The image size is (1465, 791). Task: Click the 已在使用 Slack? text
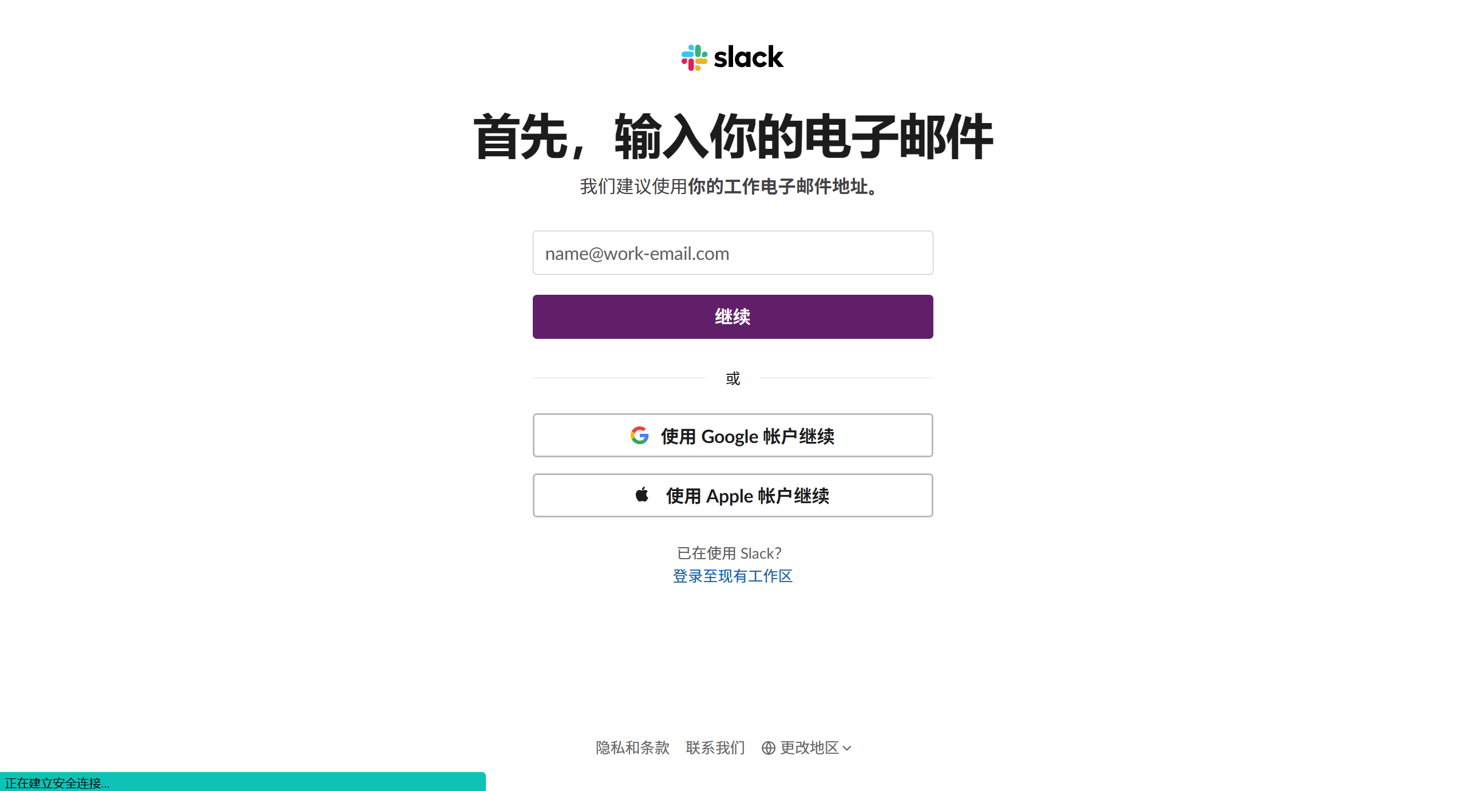(x=729, y=553)
